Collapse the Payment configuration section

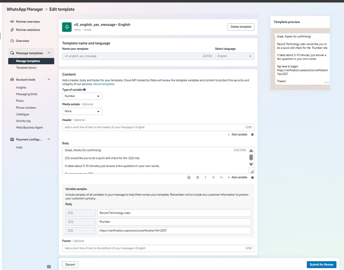point(49,139)
